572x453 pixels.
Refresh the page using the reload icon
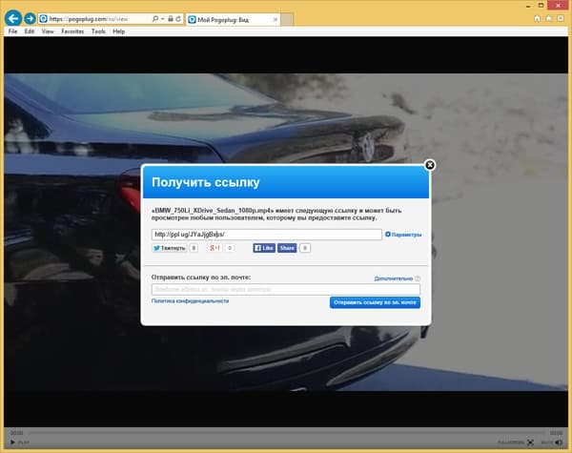178,19
